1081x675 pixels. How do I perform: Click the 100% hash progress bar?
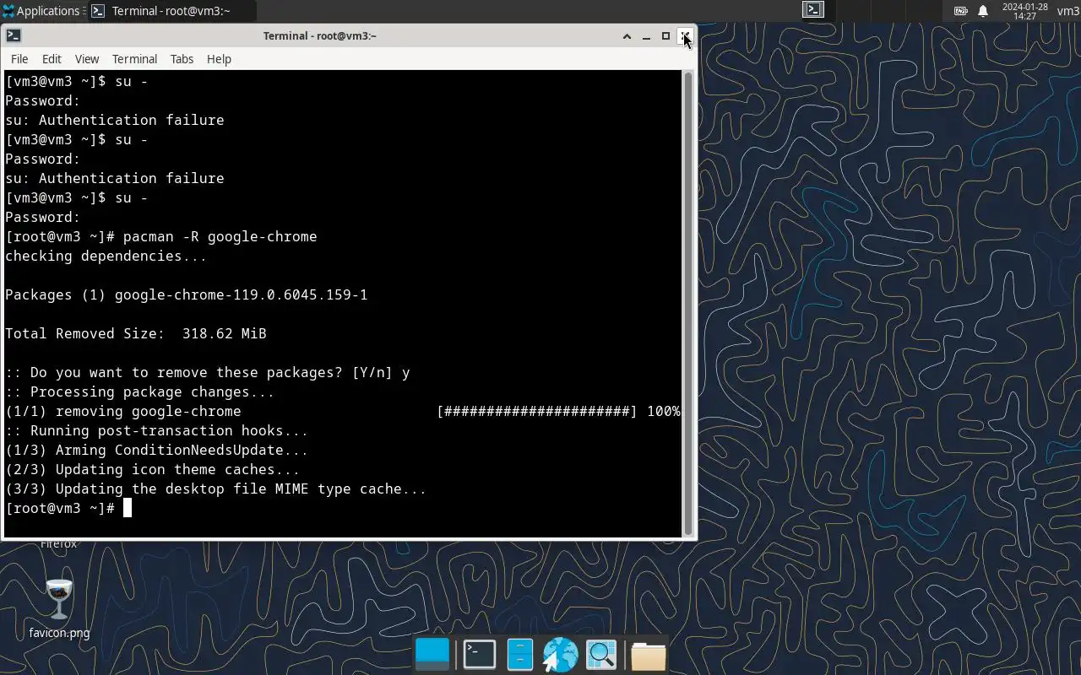(558, 411)
